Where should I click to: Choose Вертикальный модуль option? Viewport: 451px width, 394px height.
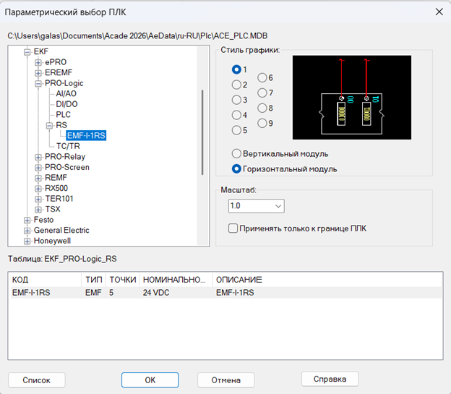tap(236, 154)
